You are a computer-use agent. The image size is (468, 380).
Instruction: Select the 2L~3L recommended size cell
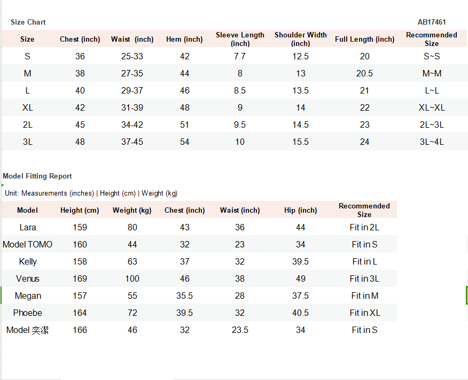[x=432, y=125]
